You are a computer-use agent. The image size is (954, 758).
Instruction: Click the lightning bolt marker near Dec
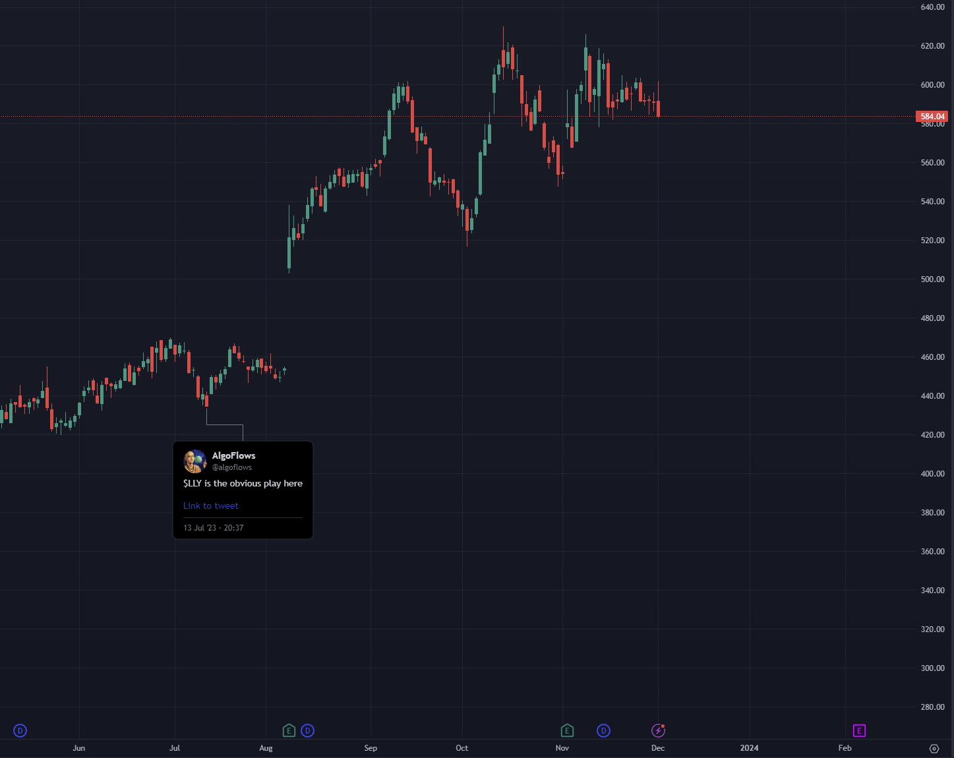658,730
